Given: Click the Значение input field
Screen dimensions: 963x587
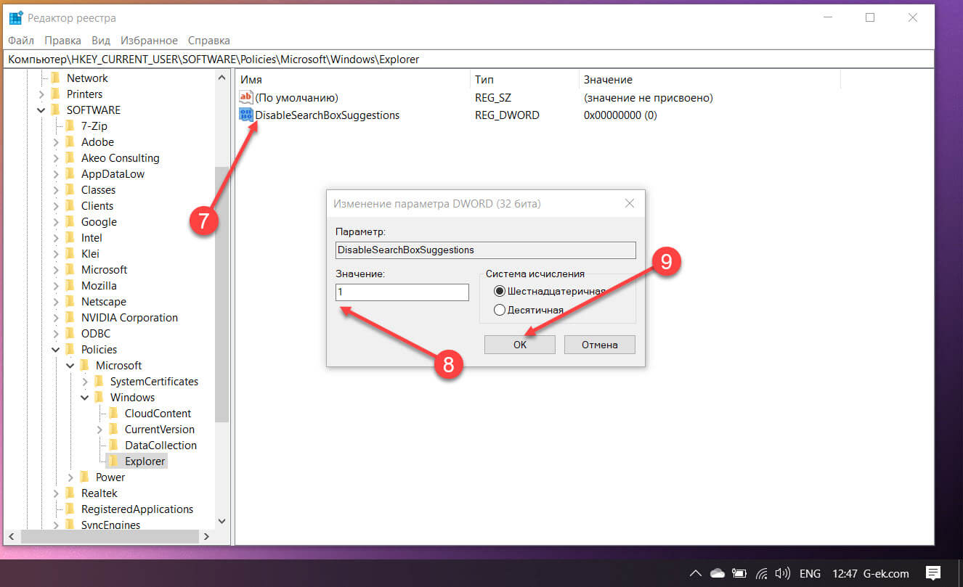Looking at the screenshot, I should point(402,292).
